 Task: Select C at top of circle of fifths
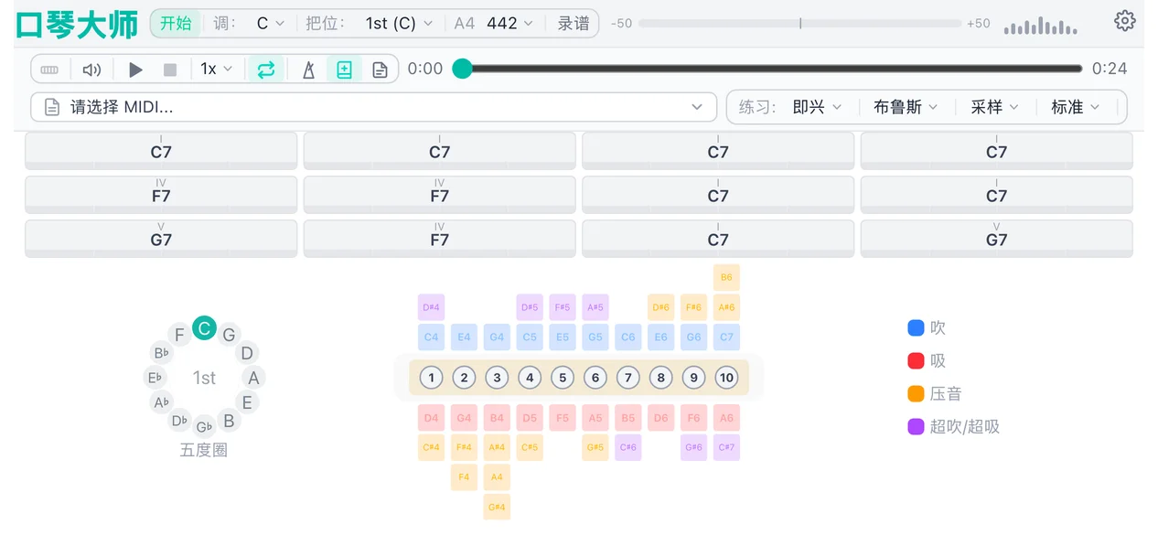(x=204, y=328)
